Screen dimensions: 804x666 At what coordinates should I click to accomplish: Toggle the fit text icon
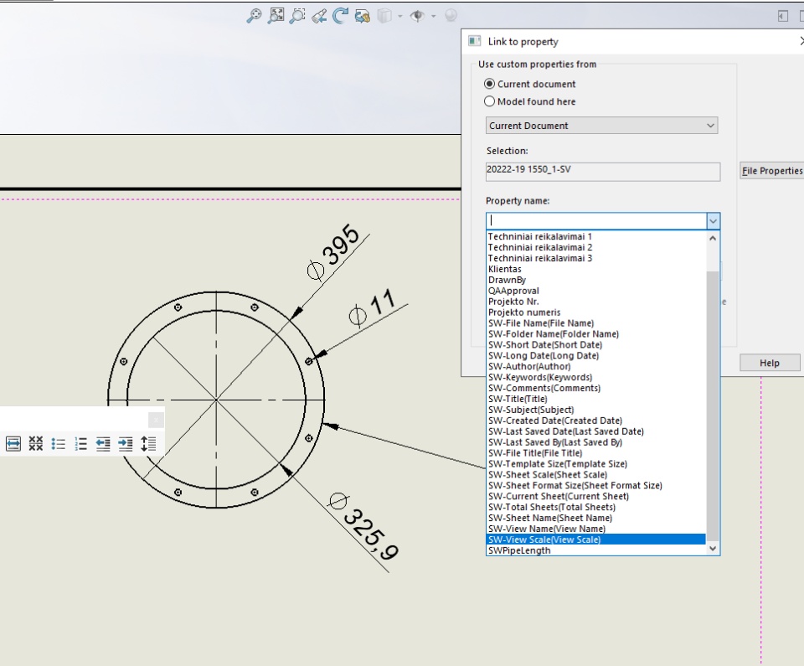click(13, 444)
